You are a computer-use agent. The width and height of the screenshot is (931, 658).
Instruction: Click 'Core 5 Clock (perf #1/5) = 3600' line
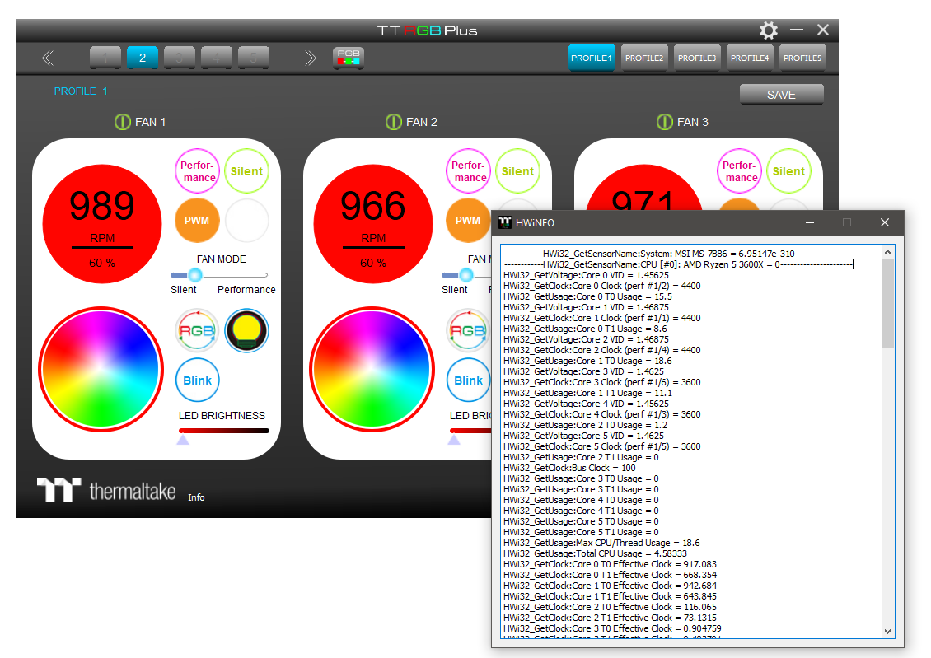tap(602, 446)
